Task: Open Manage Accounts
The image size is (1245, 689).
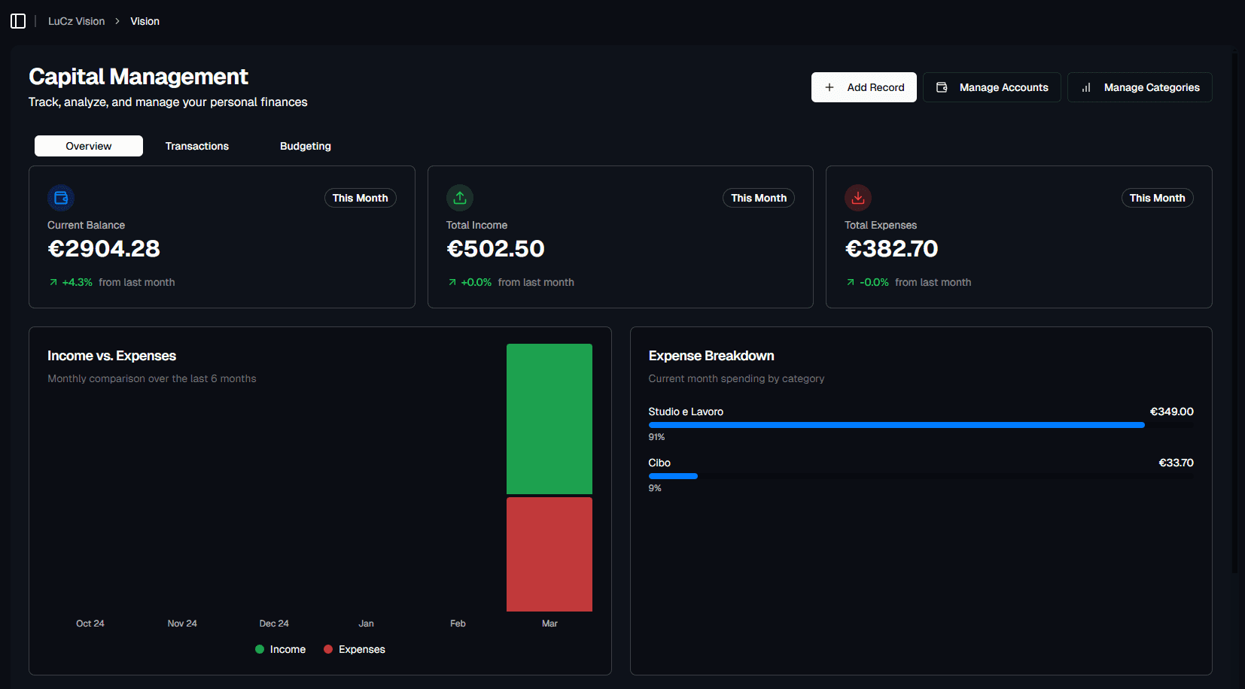Action: point(992,87)
